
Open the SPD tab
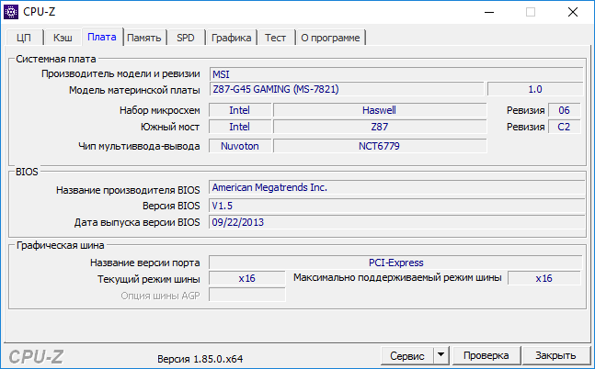pos(186,38)
